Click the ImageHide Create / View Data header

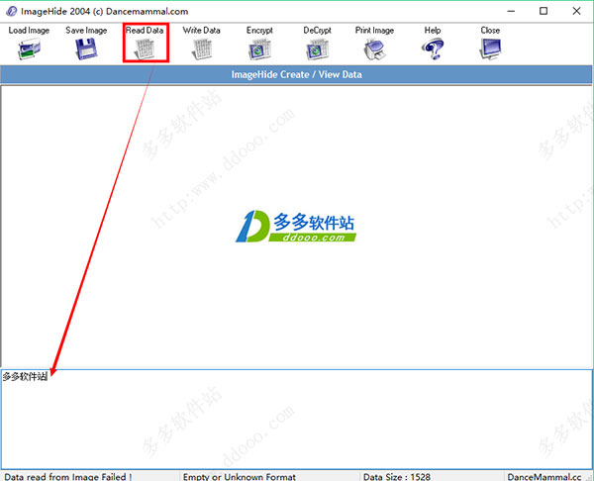[x=297, y=74]
